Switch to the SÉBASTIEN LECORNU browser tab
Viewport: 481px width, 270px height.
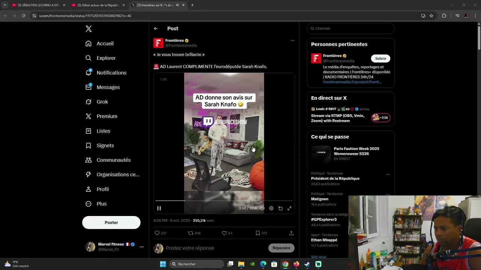(38, 5)
